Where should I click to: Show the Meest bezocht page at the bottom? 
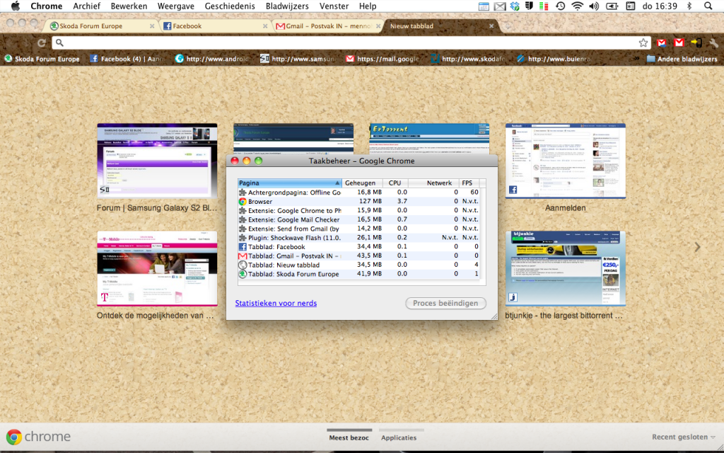click(x=349, y=437)
